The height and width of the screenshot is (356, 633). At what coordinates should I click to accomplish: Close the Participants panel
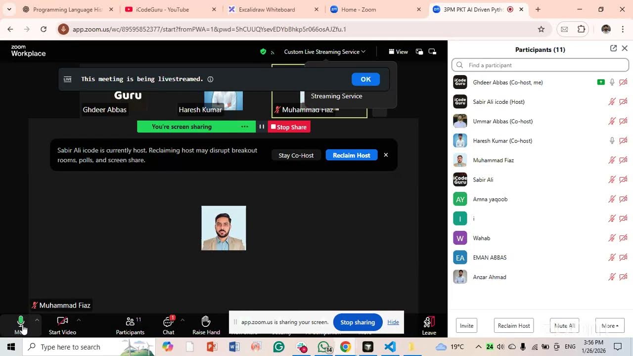(x=625, y=48)
